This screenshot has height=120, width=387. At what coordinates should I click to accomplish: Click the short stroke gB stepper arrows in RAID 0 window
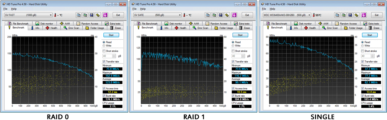click(114, 56)
